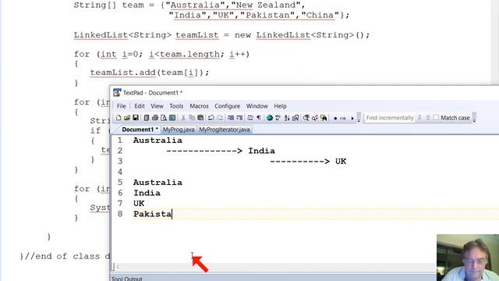Expand the main toolbar options arrow
Screen dimensions: 499x281
tap(359, 118)
